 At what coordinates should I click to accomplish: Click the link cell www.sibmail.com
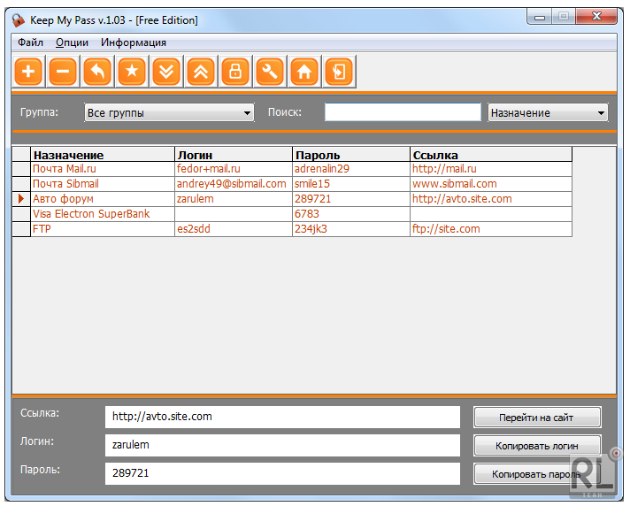click(491, 184)
